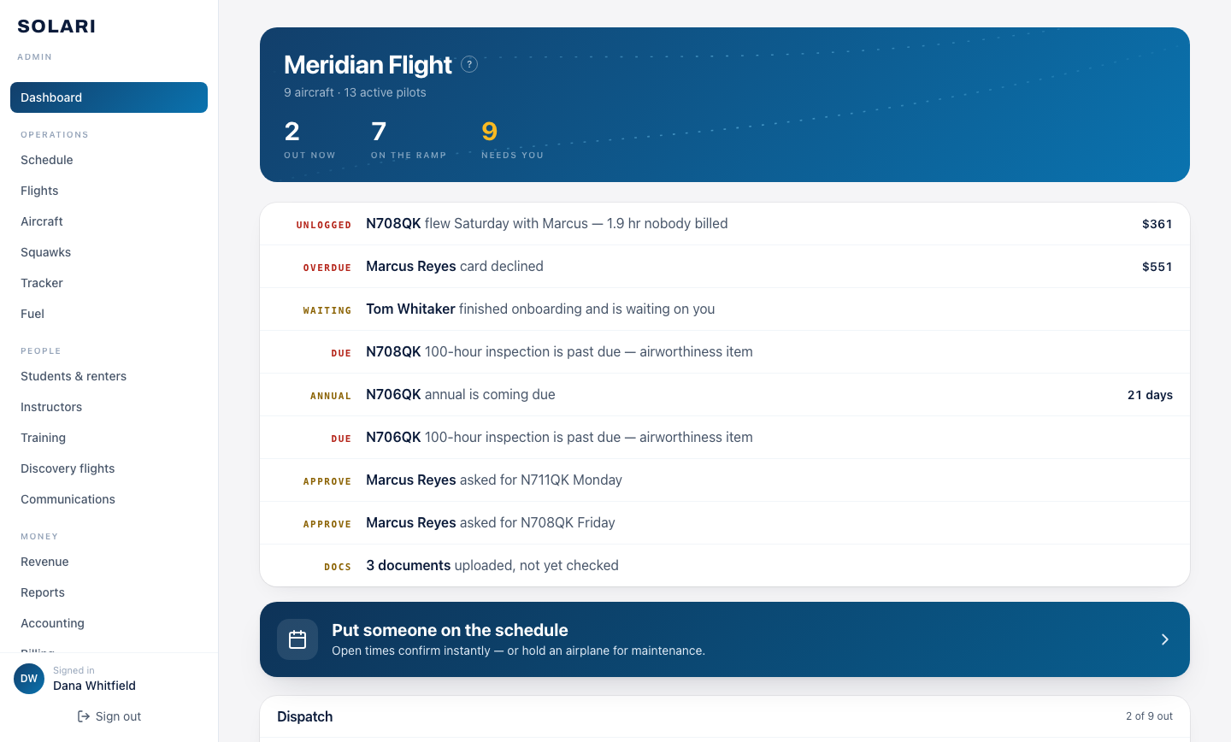Open the 3 documents uploaded row
The image size is (1231, 742).
725,566
